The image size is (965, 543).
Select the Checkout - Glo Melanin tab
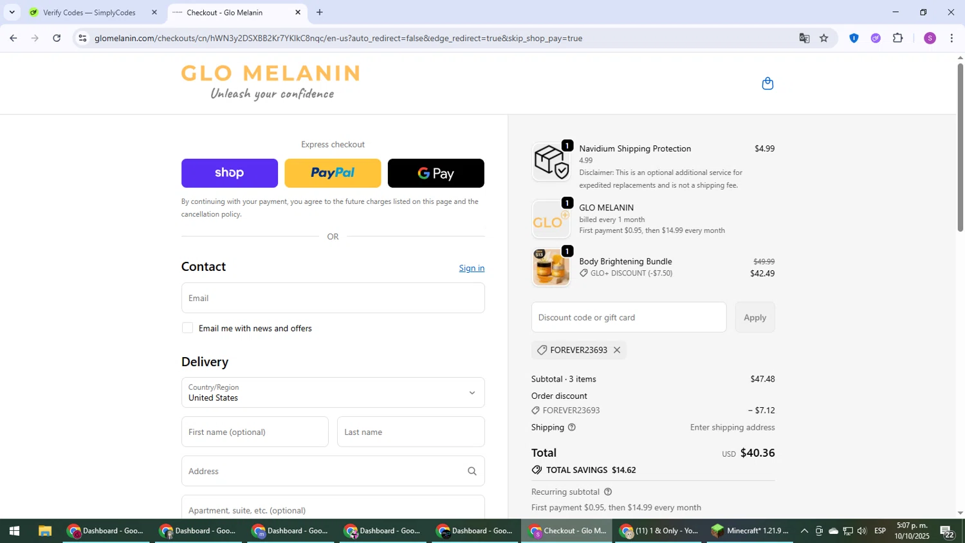coord(225,12)
